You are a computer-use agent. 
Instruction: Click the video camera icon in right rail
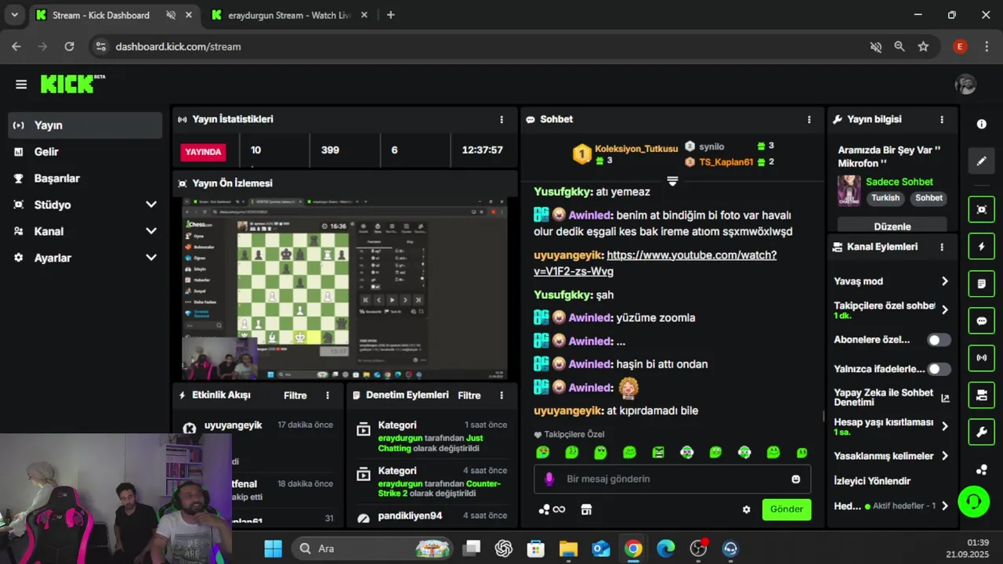(x=981, y=395)
